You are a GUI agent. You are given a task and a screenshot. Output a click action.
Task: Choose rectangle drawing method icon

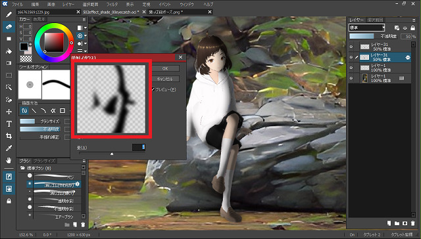(x=62, y=110)
